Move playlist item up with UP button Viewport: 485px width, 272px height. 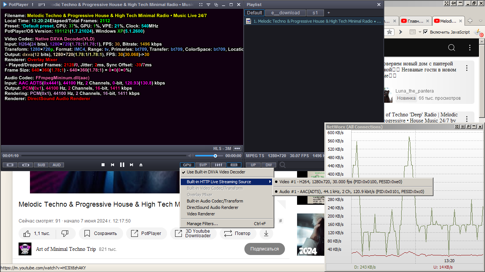pyautogui.click(x=253, y=165)
